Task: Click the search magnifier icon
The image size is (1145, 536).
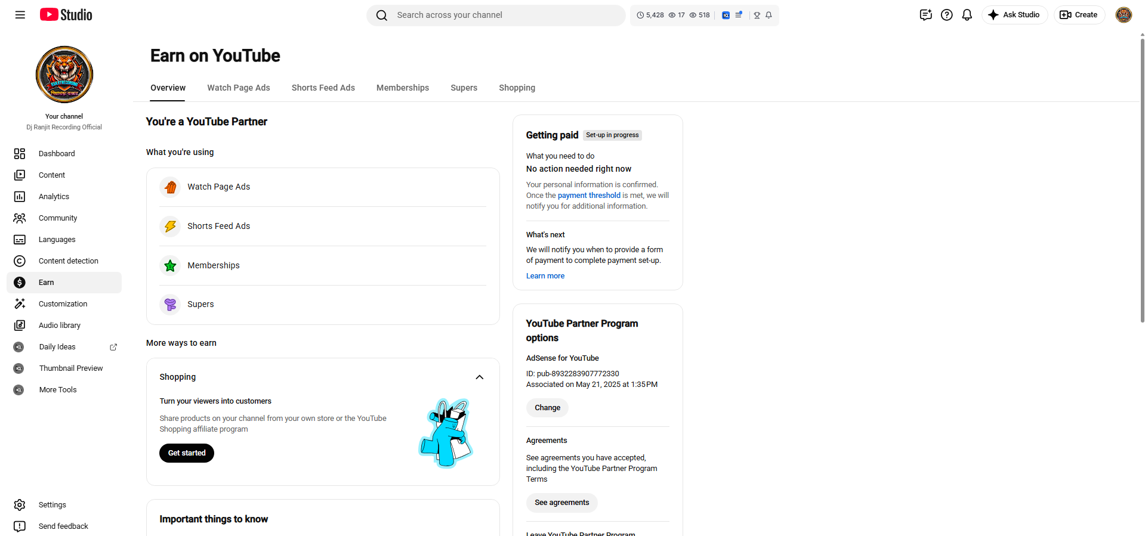Action: 382,16
